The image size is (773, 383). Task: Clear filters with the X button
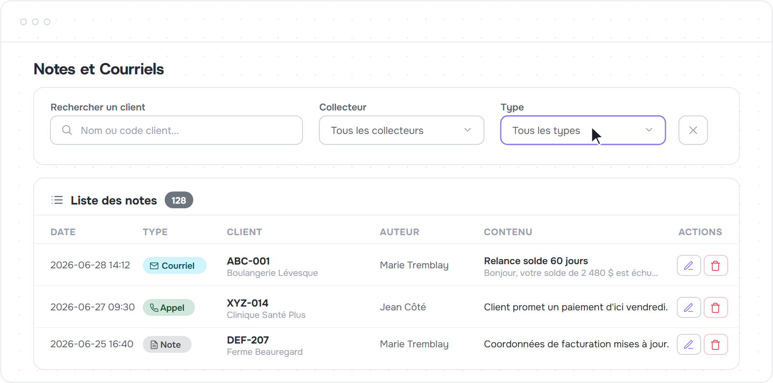(x=693, y=130)
